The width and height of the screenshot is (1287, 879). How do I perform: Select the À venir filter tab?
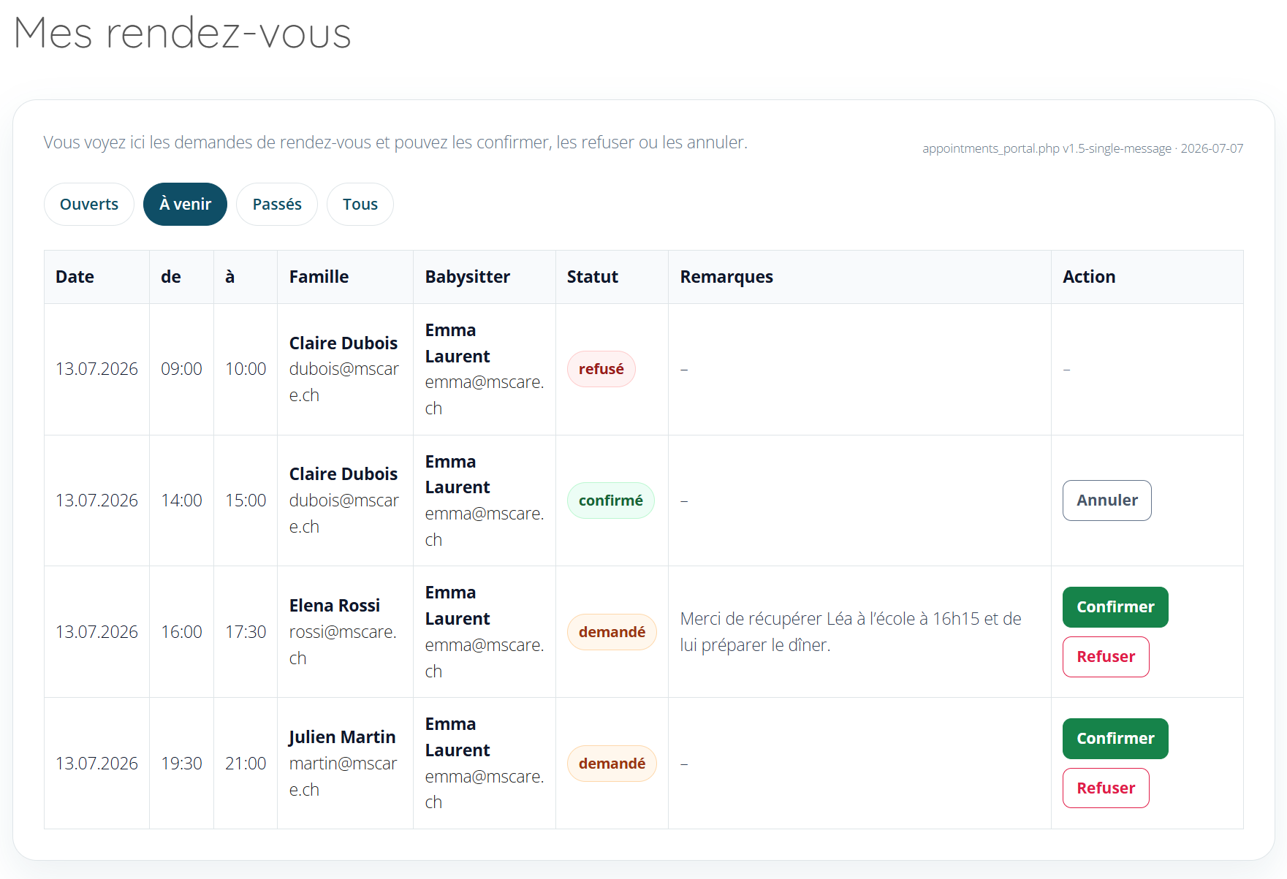pos(185,204)
